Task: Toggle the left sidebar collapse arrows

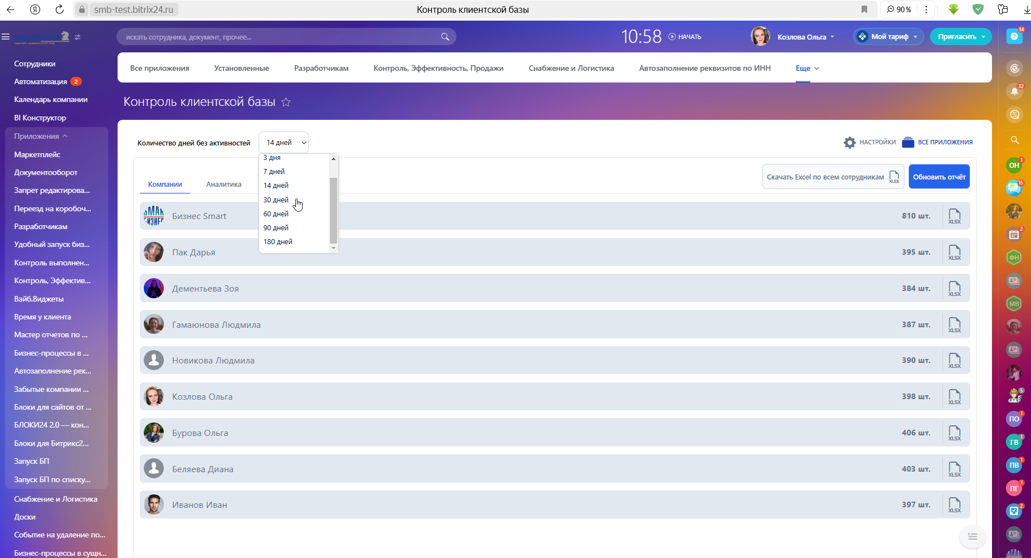Action: tap(77, 37)
